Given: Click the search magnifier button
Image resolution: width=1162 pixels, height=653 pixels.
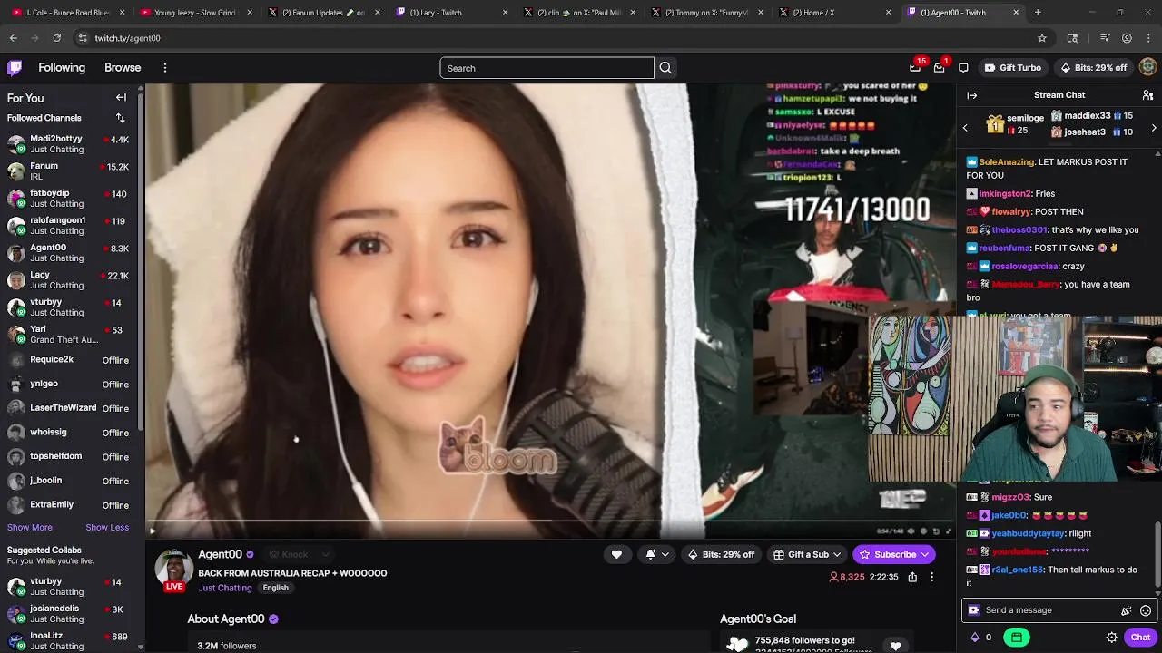Looking at the screenshot, I should [665, 68].
